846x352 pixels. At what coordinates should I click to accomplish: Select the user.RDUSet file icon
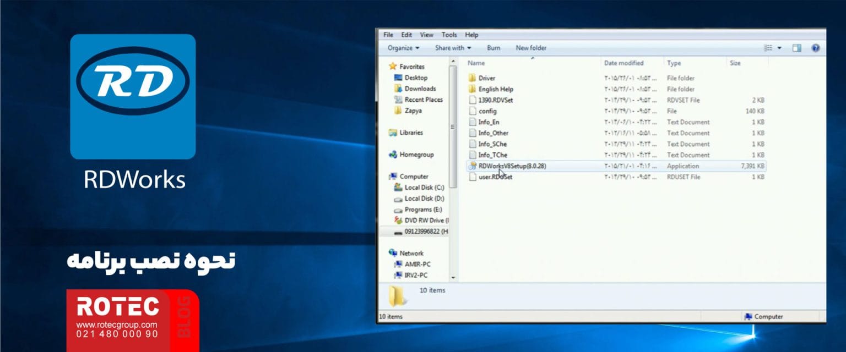click(x=472, y=177)
